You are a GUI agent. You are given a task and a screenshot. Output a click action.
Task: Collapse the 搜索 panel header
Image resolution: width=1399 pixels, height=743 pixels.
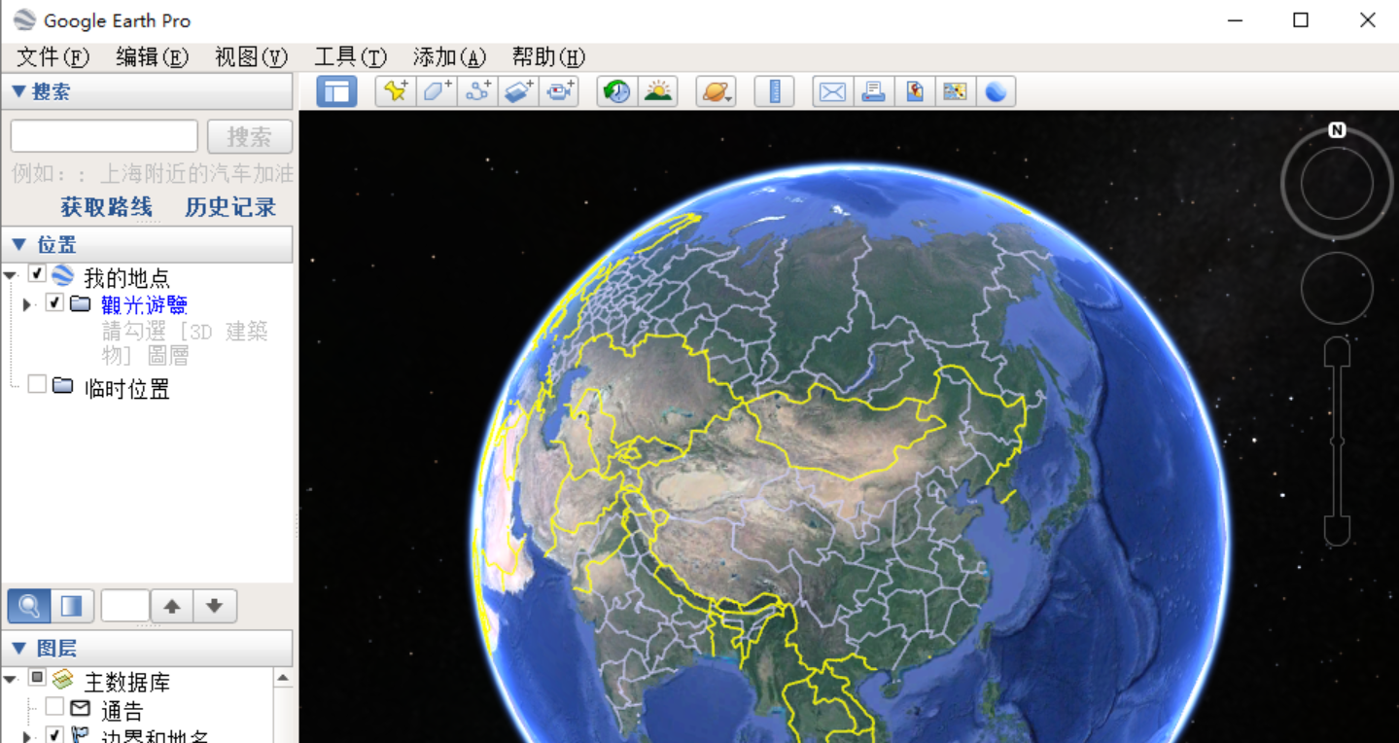147,91
